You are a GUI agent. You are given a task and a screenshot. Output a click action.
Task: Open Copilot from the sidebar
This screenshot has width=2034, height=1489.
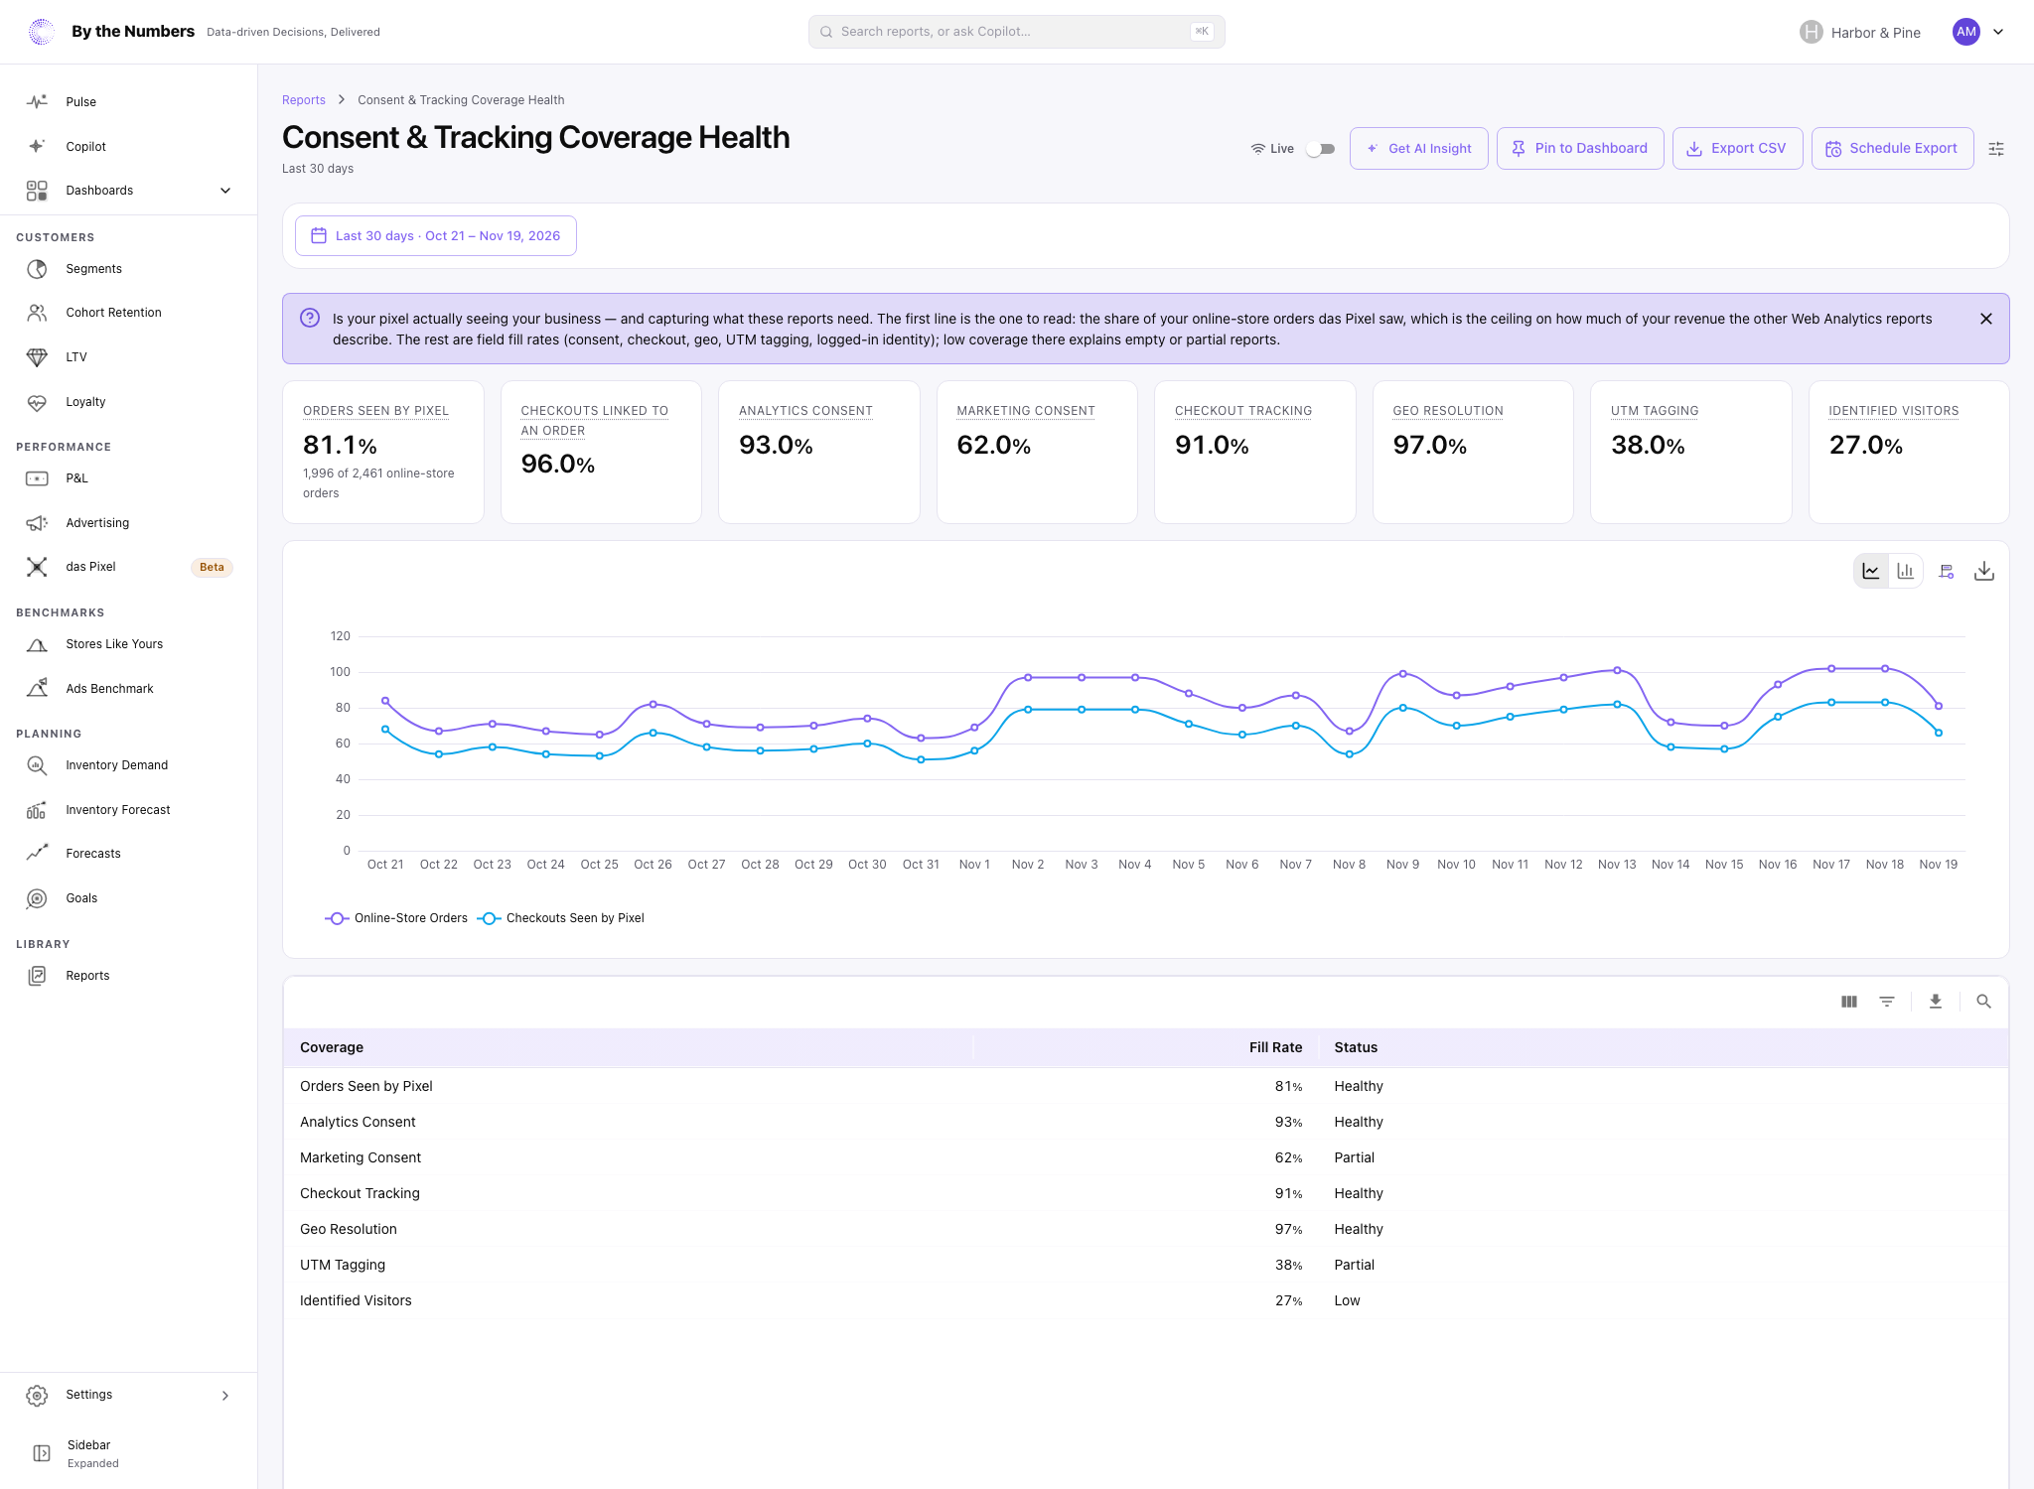point(128,146)
